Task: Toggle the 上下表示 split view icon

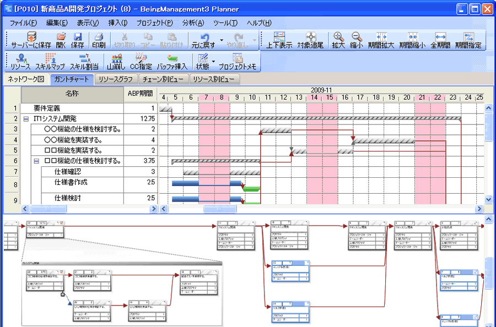Action: (x=279, y=40)
